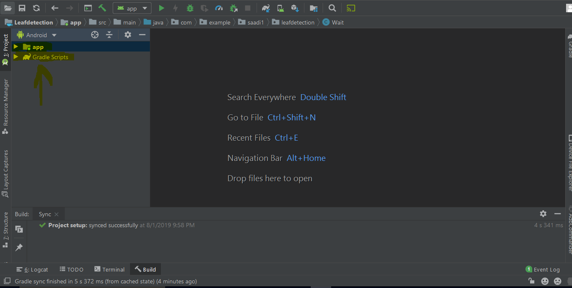Click the Search everywhere magnifier icon

(332, 8)
